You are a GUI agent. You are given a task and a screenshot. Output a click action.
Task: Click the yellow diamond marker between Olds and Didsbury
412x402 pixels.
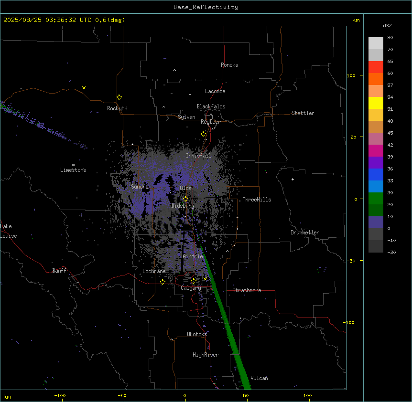pyautogui.click(x=185, y=199)
